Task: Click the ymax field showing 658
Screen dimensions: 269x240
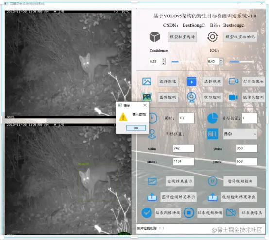Action: pos(247,161)
